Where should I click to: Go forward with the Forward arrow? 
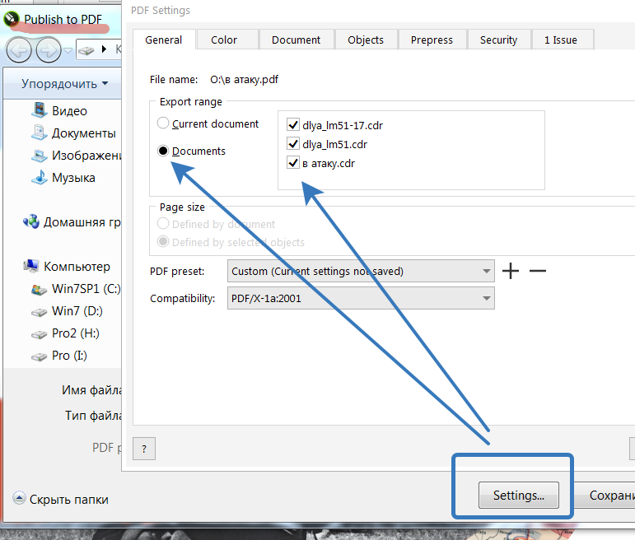click(x=49, y=50)
